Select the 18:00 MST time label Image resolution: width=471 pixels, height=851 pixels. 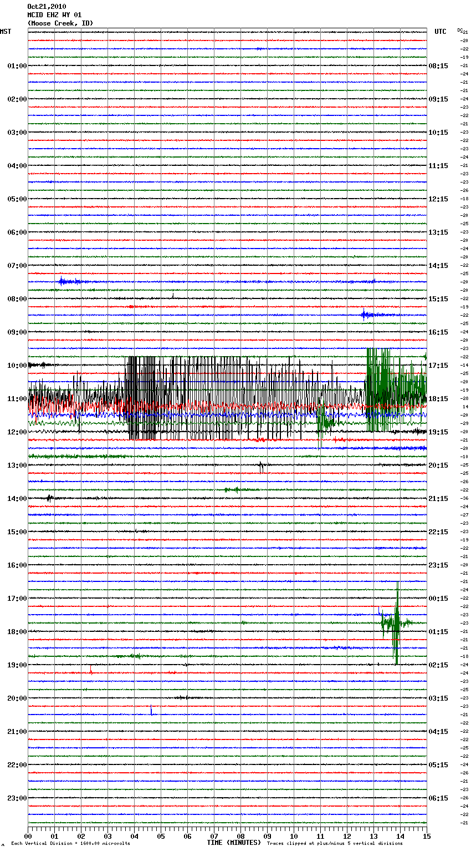(17, 632)
